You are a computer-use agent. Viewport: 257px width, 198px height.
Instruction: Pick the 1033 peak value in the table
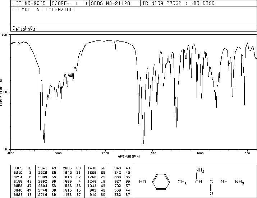92,186
